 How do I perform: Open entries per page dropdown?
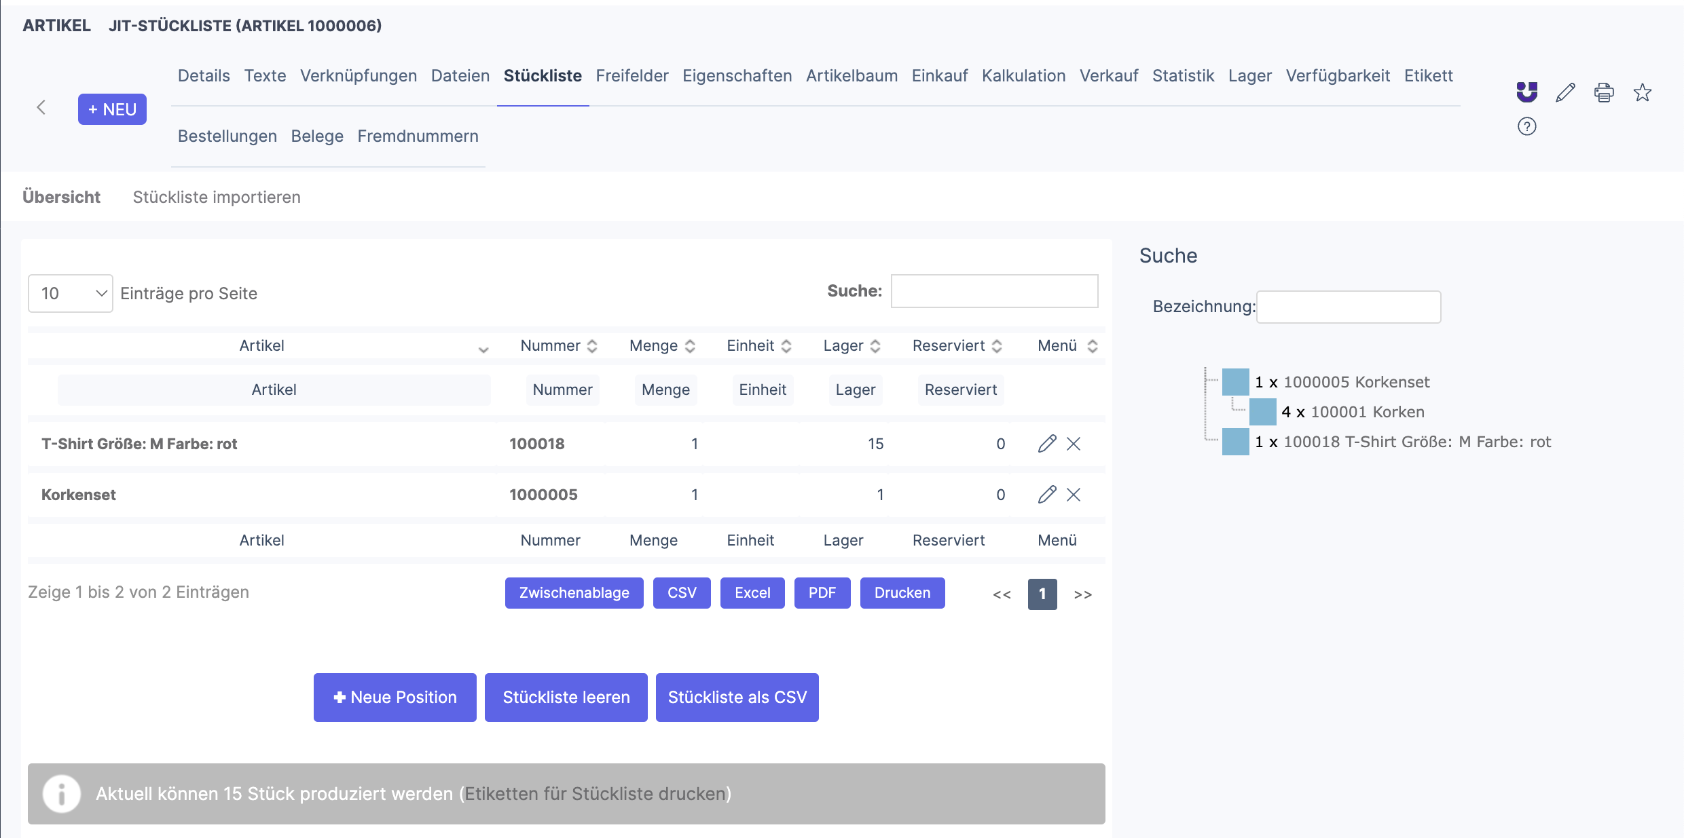pos(71,293)
